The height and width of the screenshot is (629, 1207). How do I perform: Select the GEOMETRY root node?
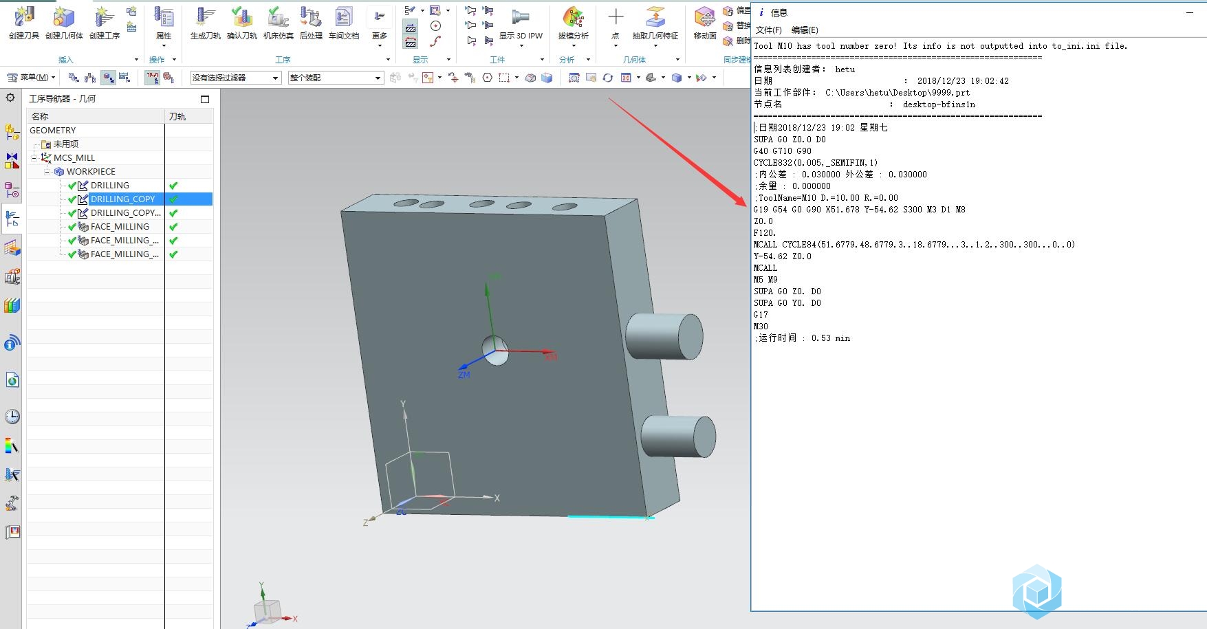(x=53, y=130)
